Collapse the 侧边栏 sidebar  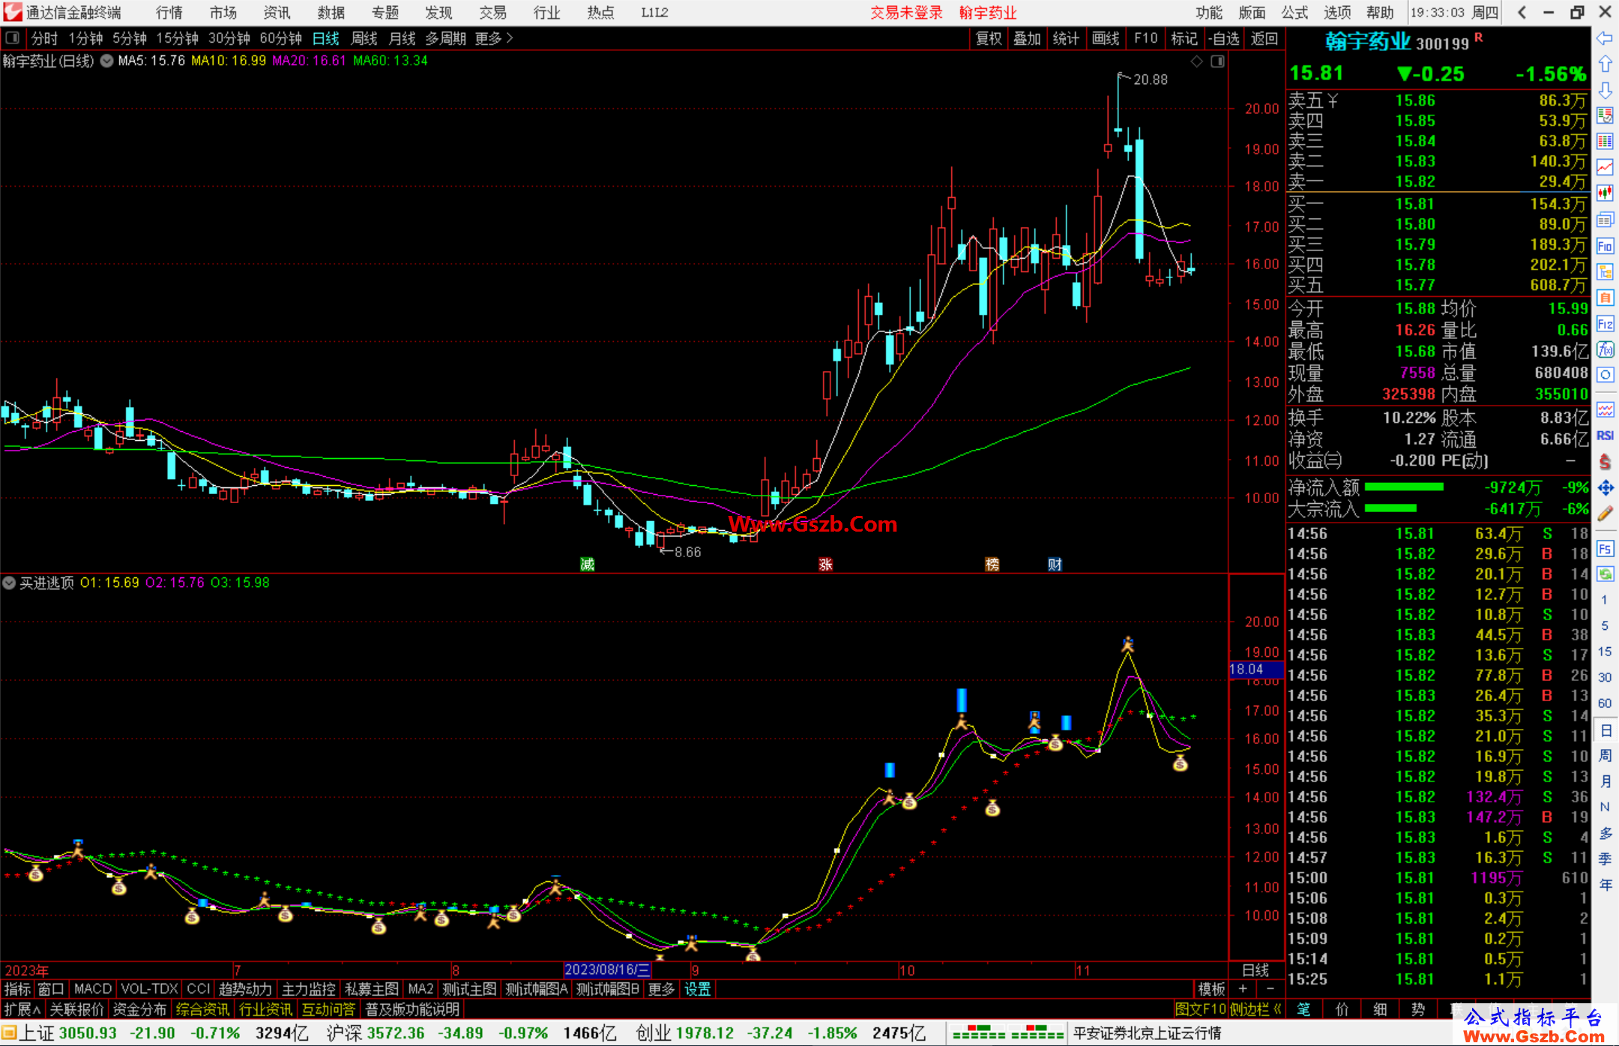pyautogui.click(x=1257, y=1009)
